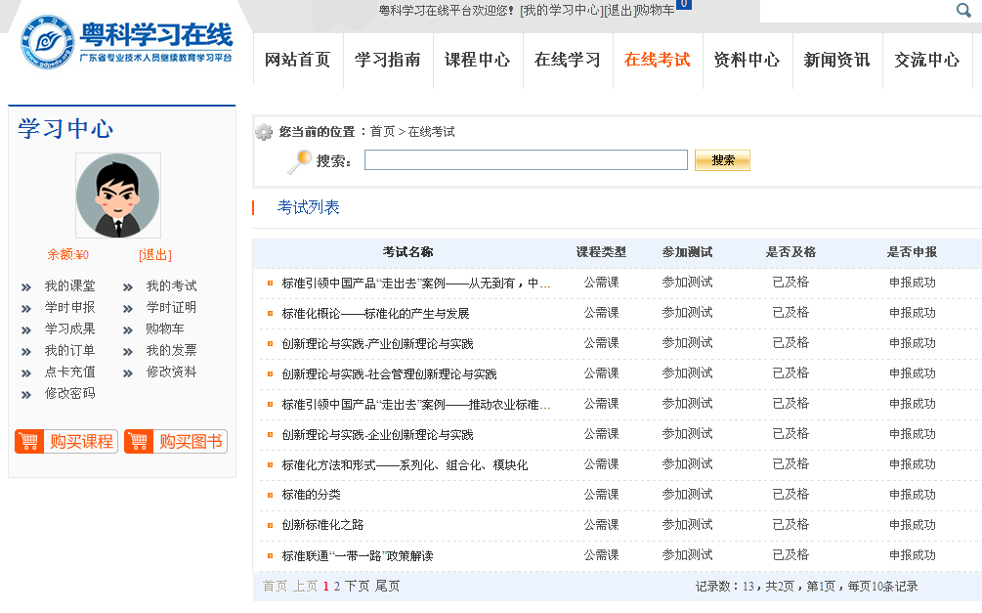The width and height of the screenshot is (982, 613).
Task: Focus the exam search input field
Action: pyautogui.click(x=526, y=160)
